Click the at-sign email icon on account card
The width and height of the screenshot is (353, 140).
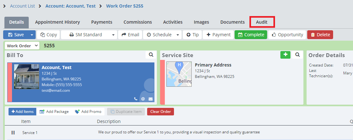143,99
